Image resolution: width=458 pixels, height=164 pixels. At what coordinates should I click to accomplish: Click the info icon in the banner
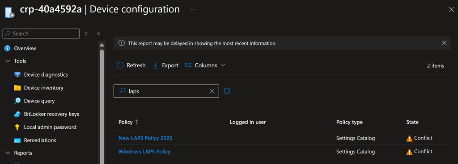point(122,43)
